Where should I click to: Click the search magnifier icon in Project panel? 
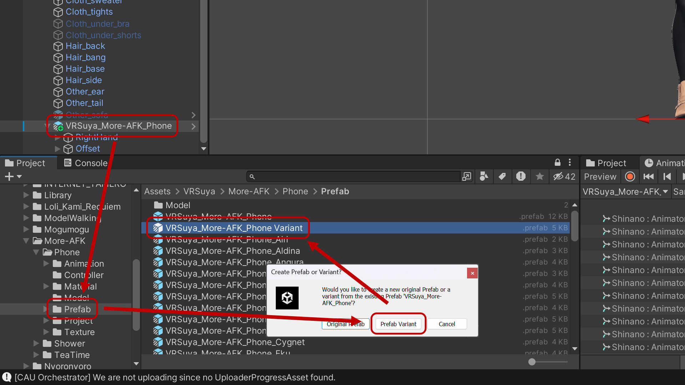[252, 177]
